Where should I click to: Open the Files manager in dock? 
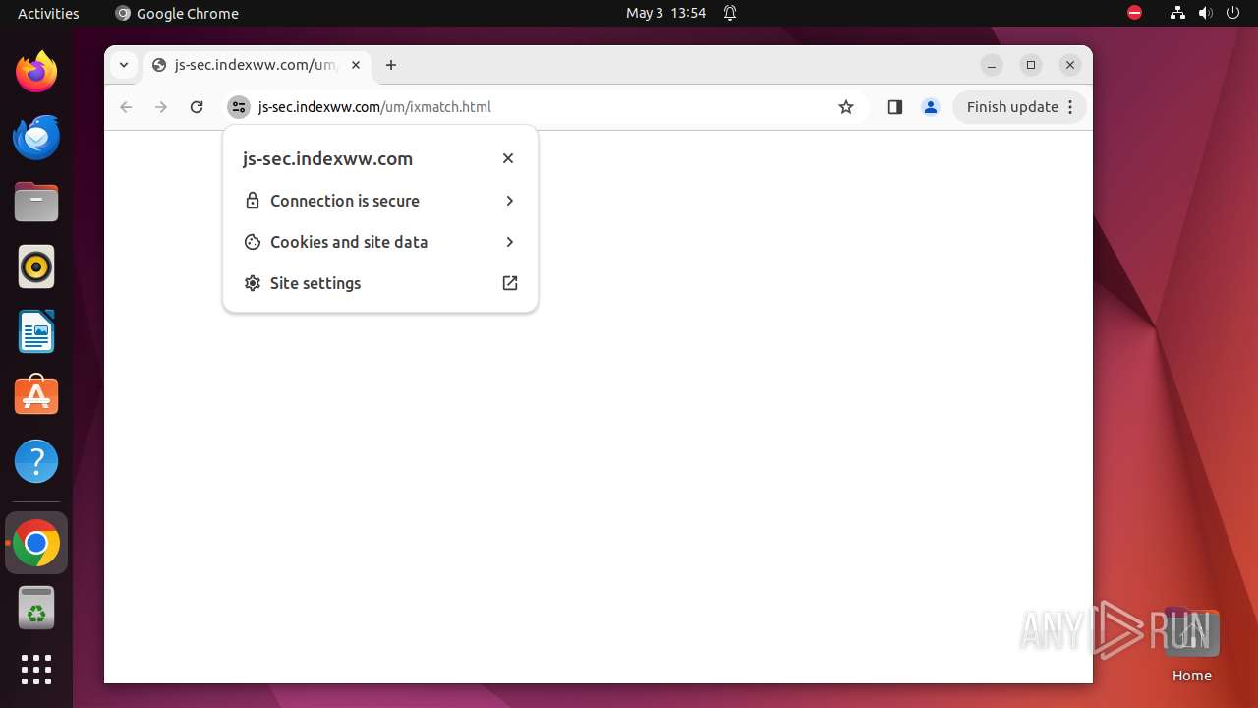pos(36,202)
